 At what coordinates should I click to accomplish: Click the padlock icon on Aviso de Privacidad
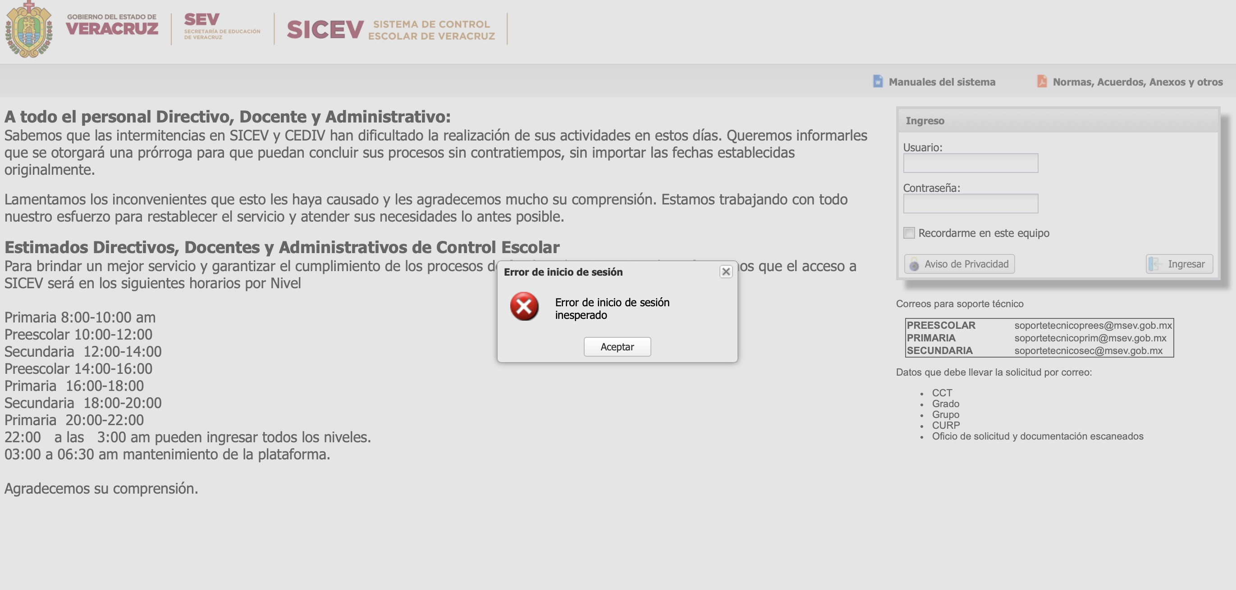pyautogui.click(x=914, y=264)
